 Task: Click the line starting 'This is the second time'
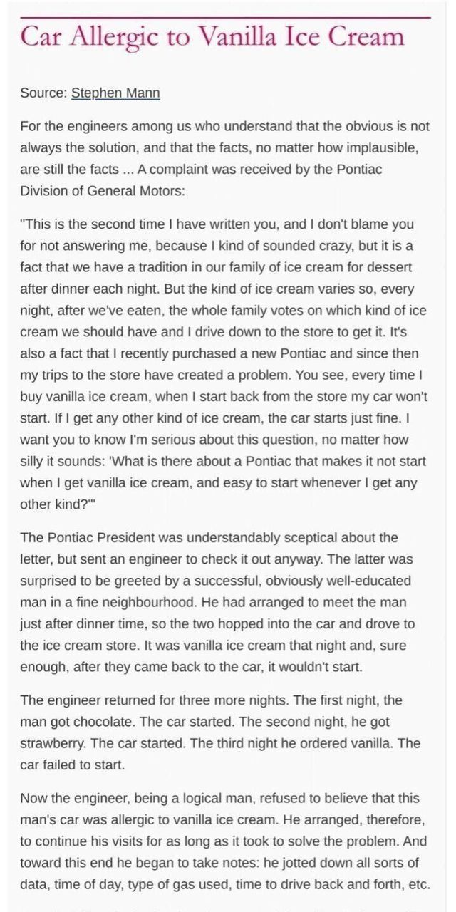pyautogui.click(x=217, y=224)
